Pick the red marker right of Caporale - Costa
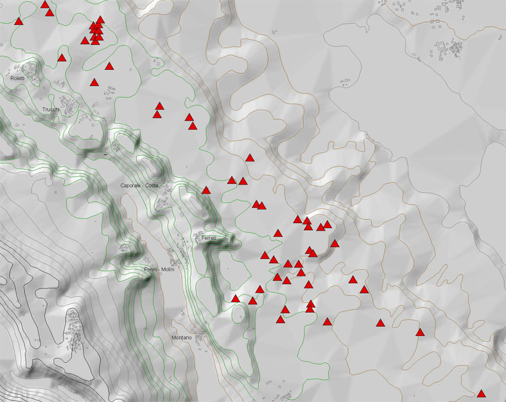The image size is (506, 402). pyautogui.click(x=206, y=190)
